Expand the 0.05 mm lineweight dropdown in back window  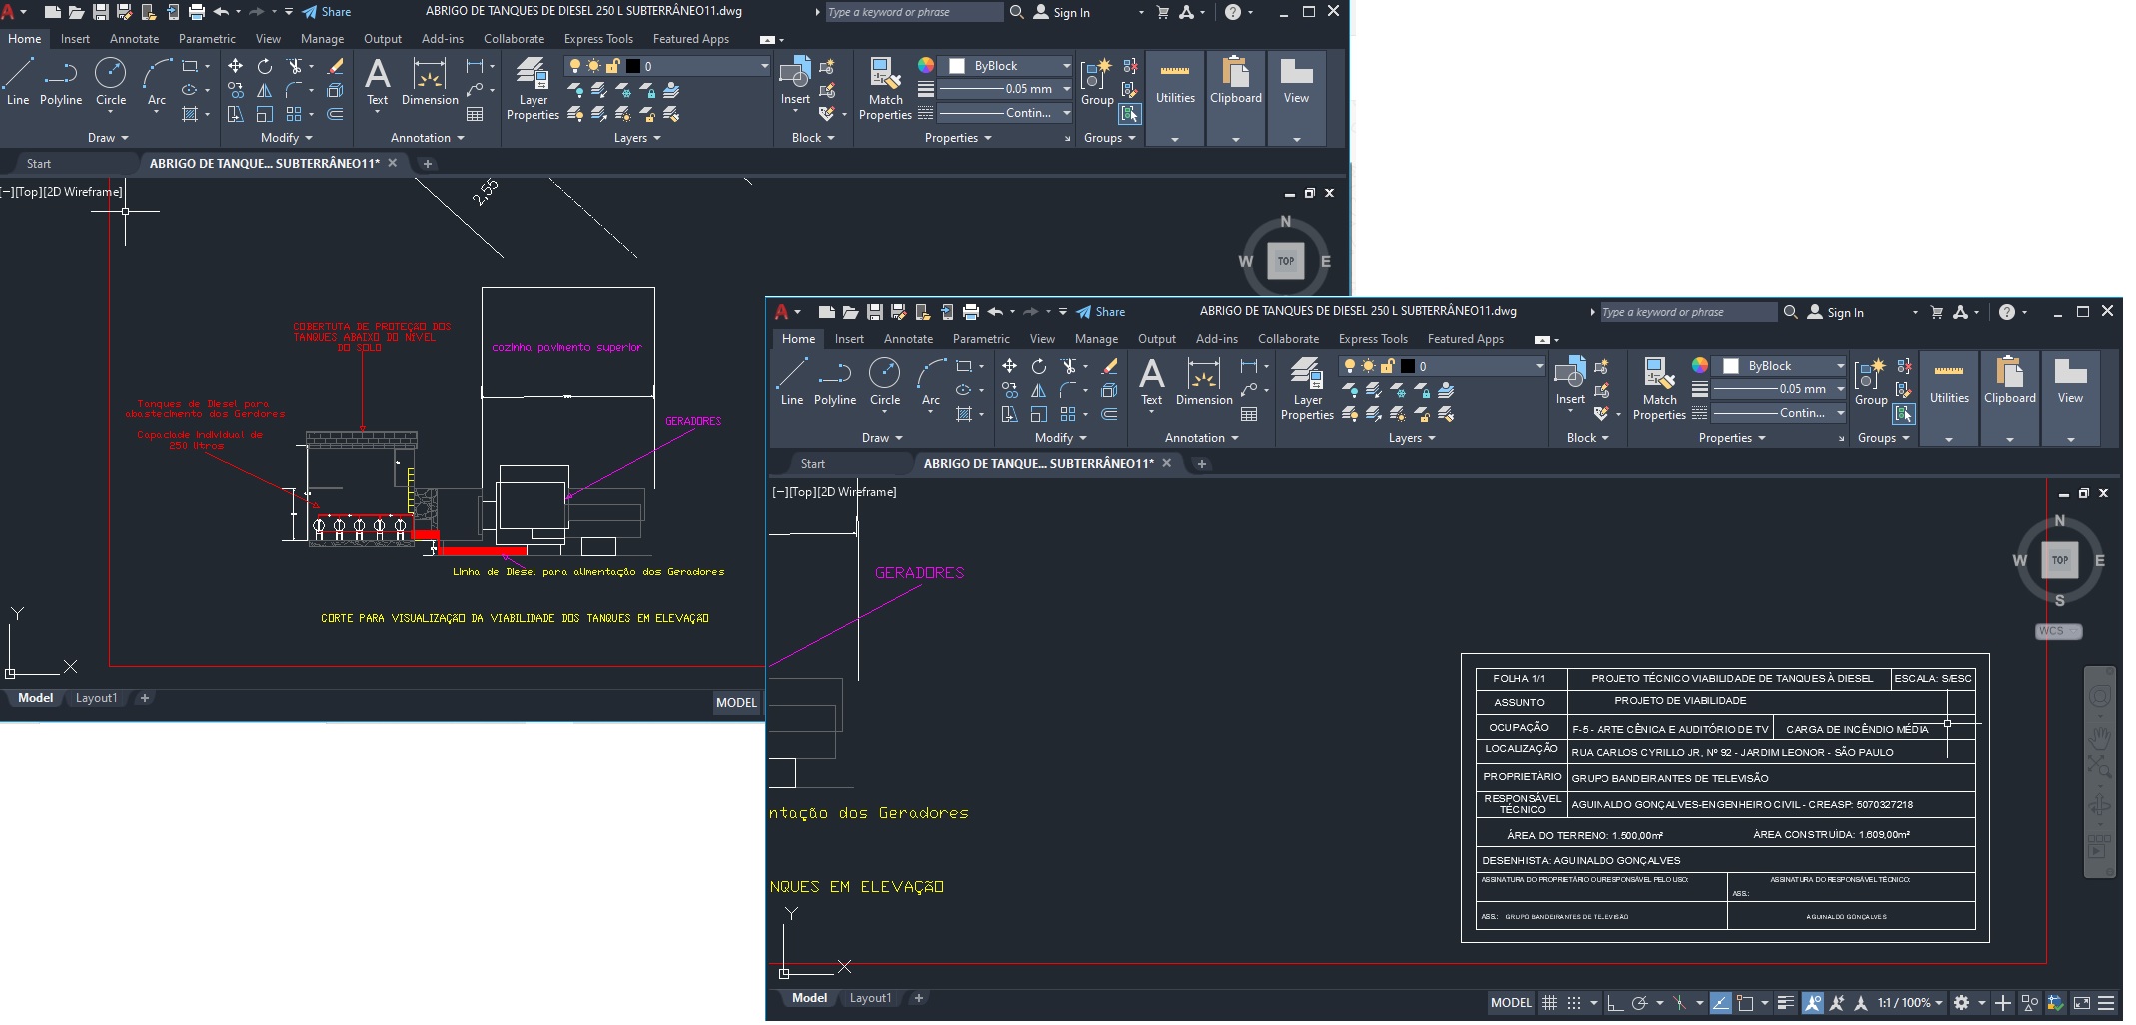click(1066, 89)
